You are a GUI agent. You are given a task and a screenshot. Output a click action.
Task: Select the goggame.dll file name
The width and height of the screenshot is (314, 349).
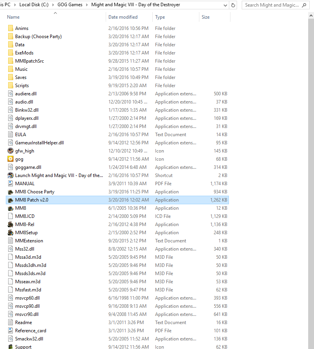(28, 167)
